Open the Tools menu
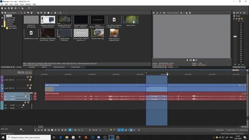The width and height of the screenshot is (249, 140). pos(22,4)
